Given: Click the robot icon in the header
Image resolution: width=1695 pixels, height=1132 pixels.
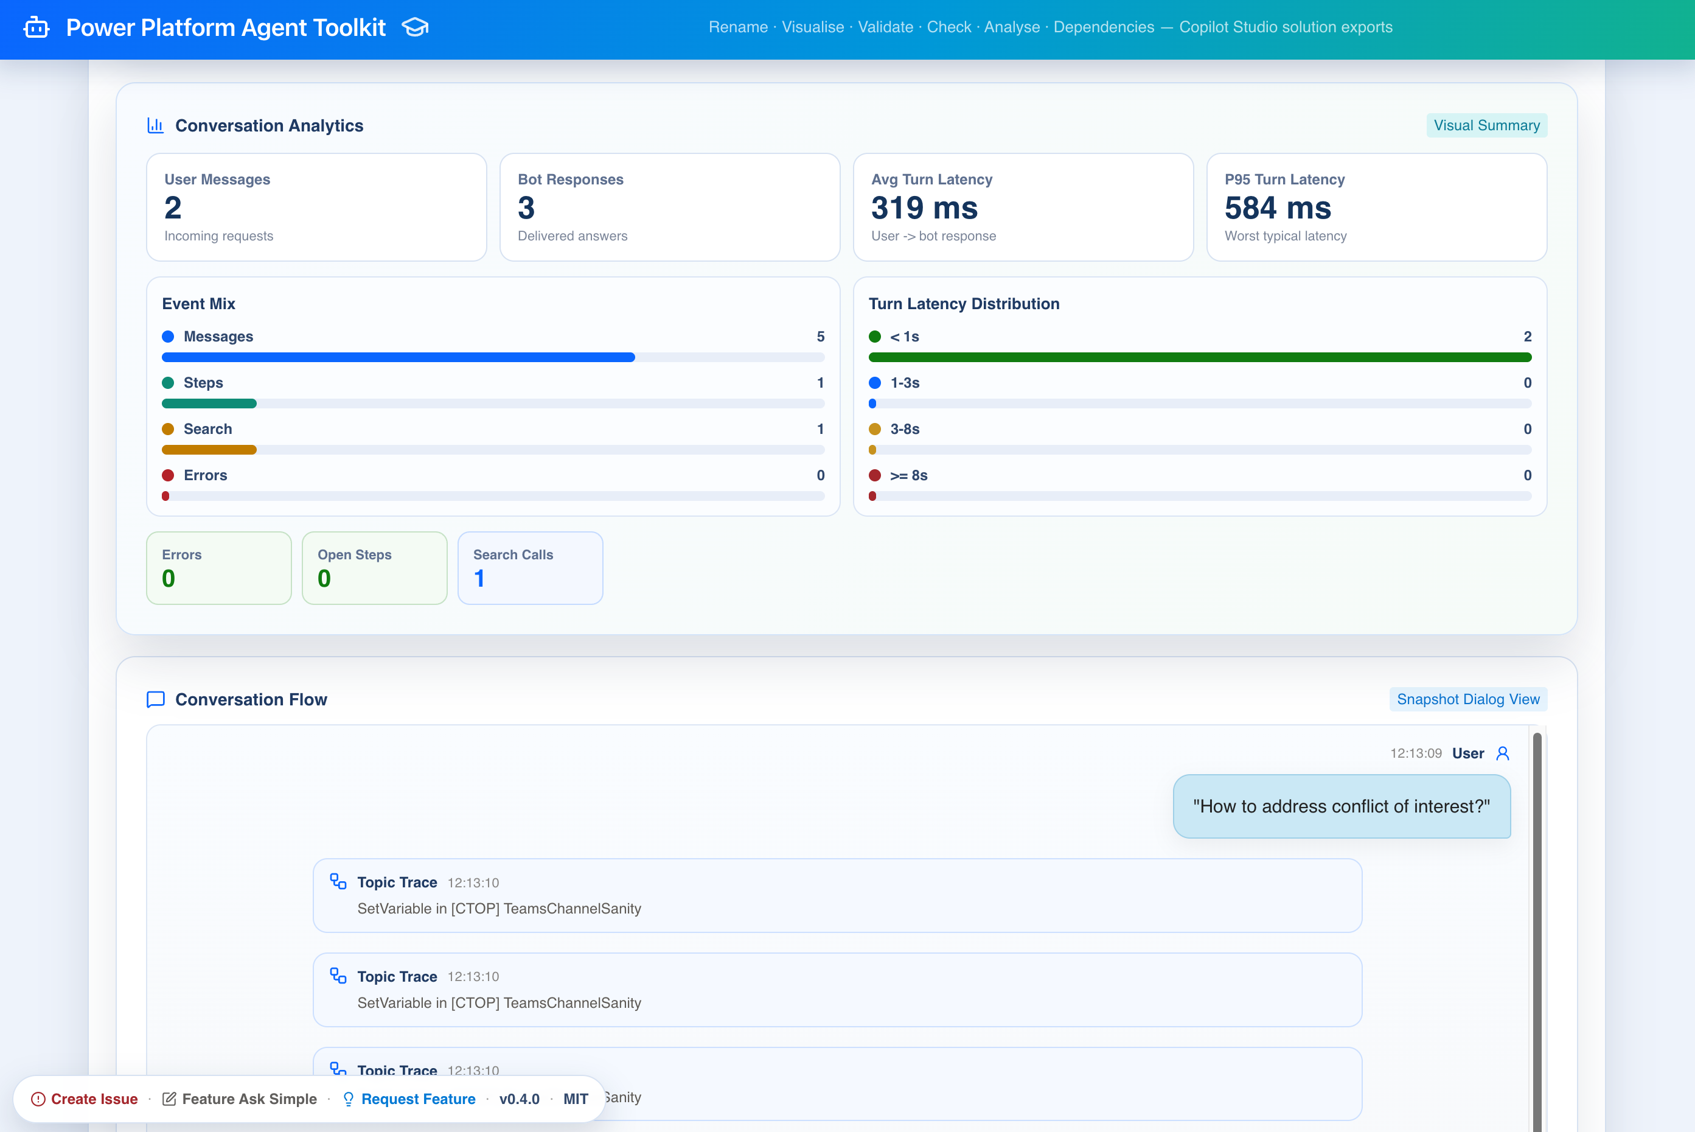Looking at the screenshot, I should (x=35, y=27).
